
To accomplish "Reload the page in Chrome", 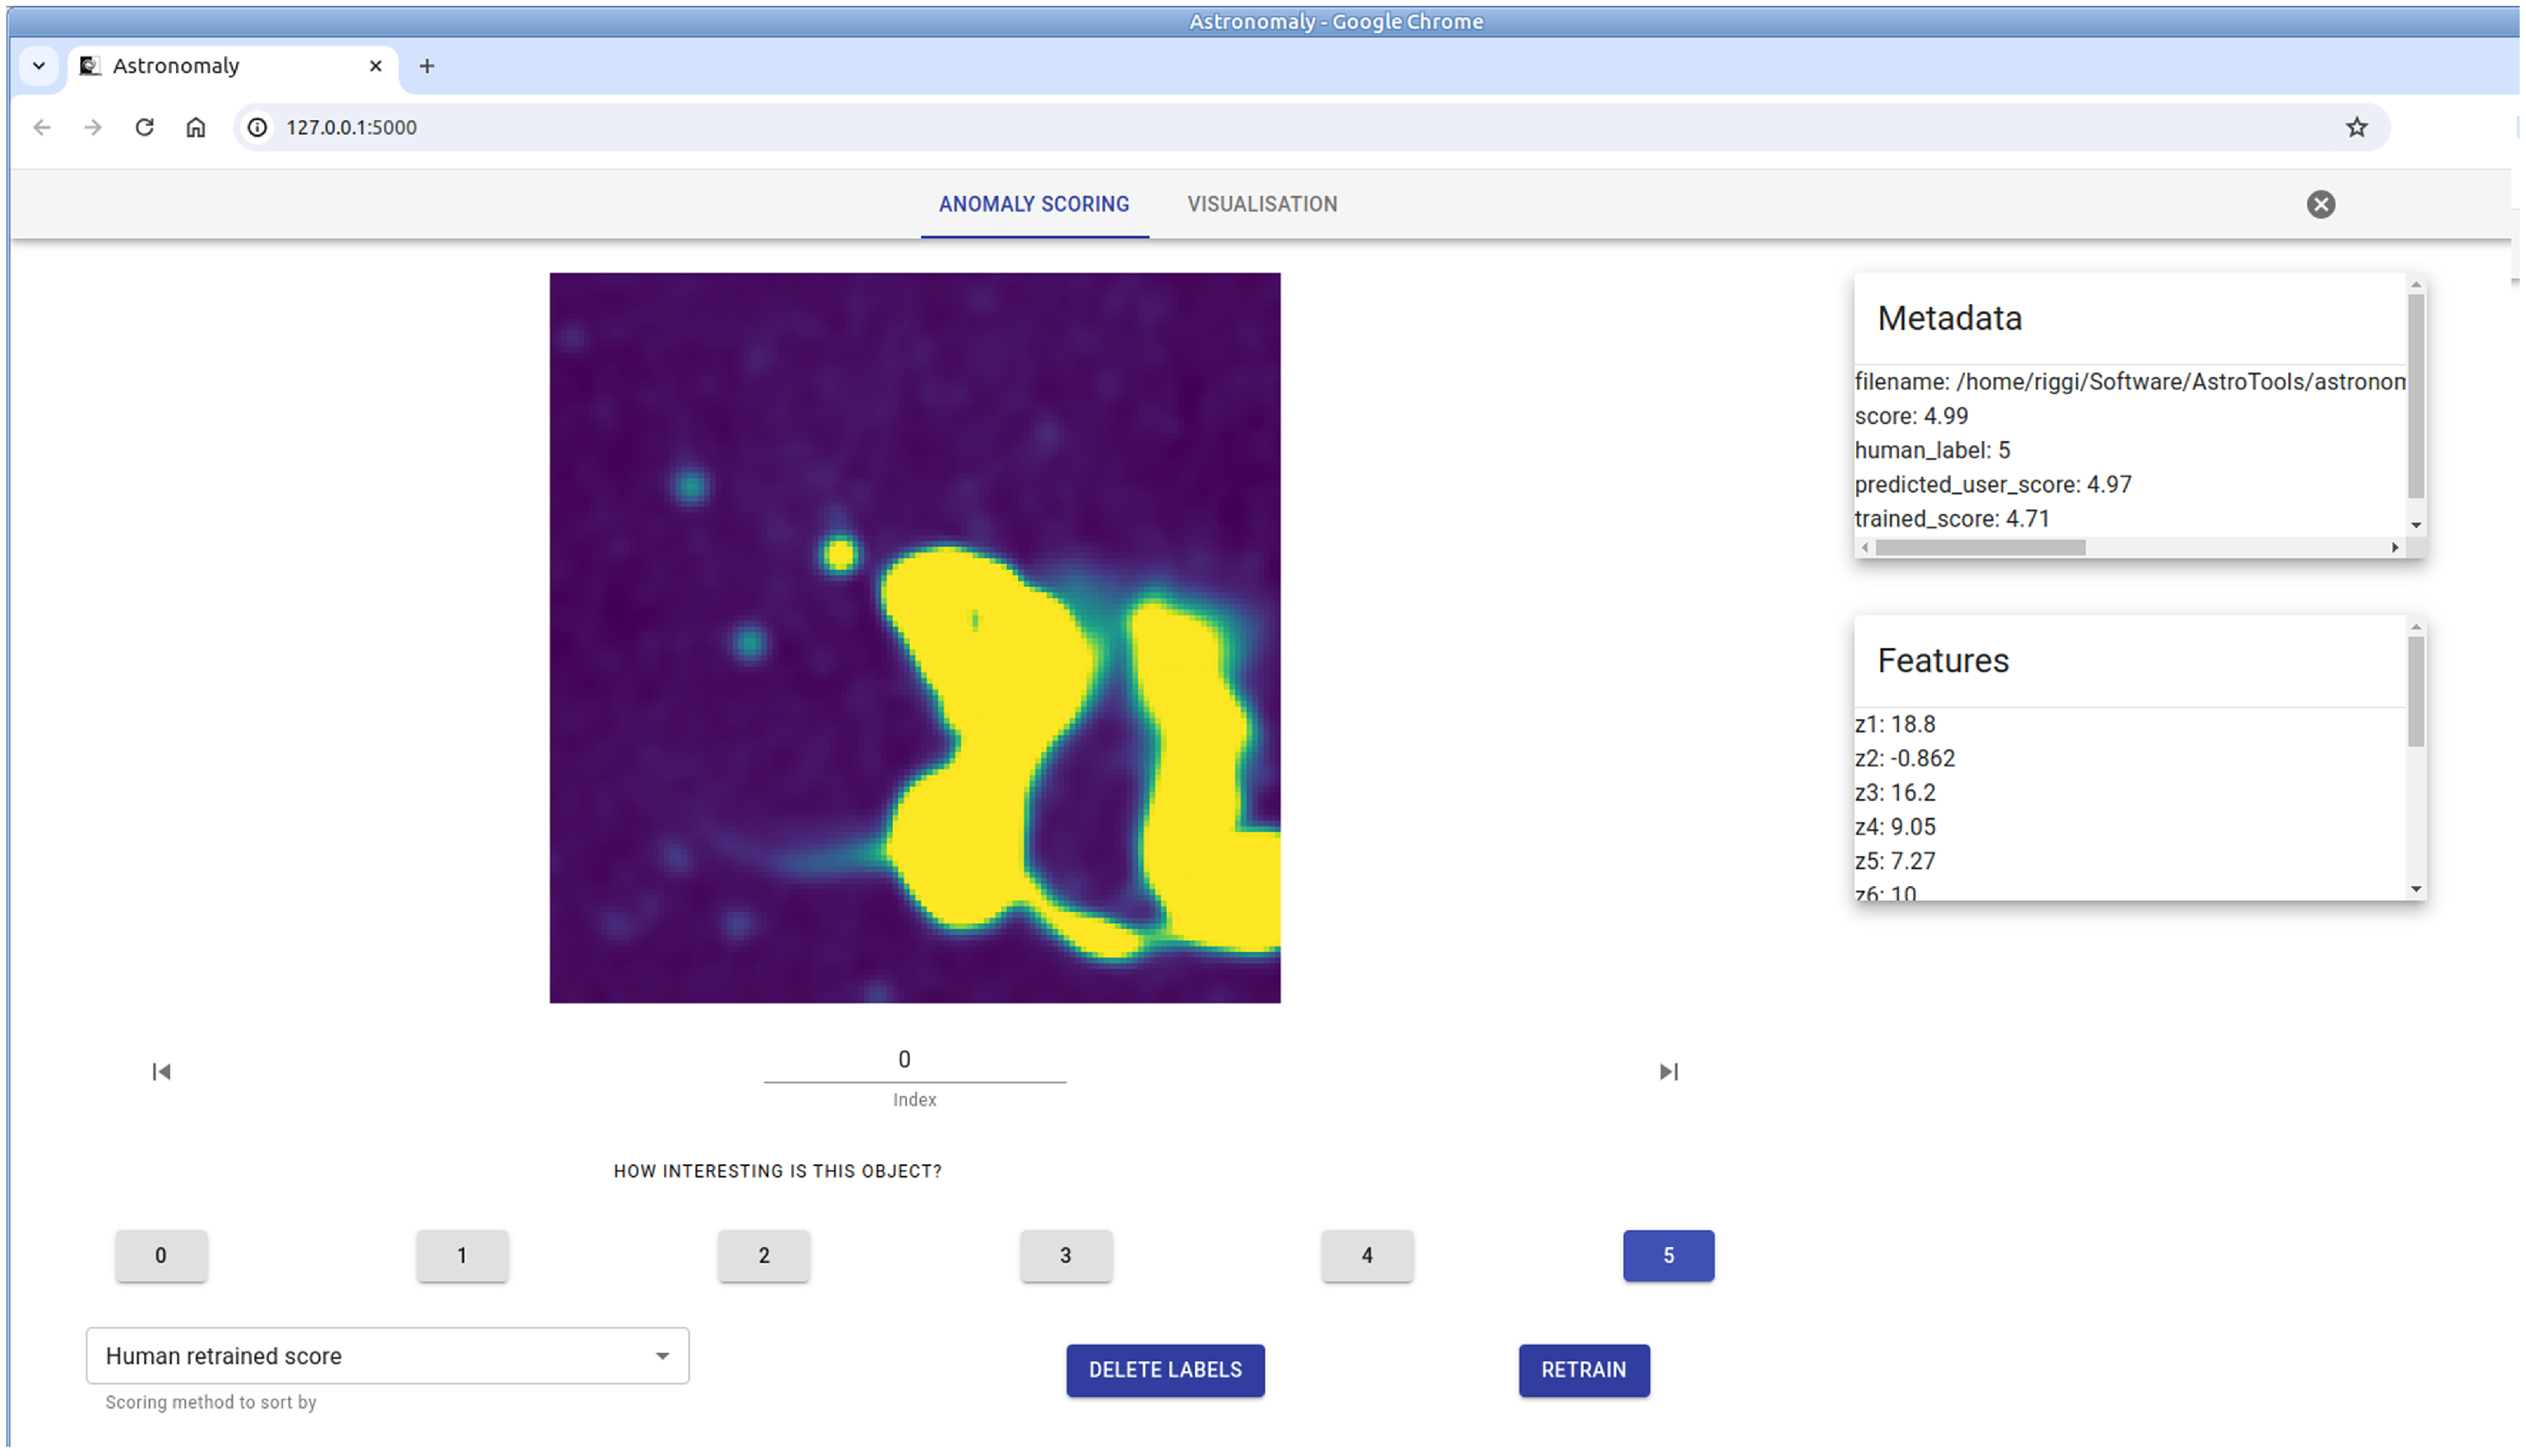I will point(144,127).
